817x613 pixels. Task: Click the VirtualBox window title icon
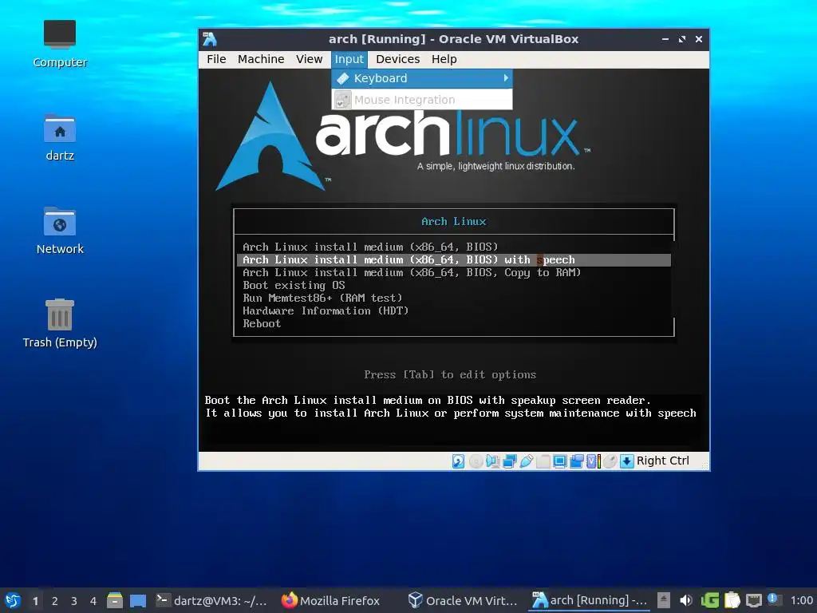210,39
